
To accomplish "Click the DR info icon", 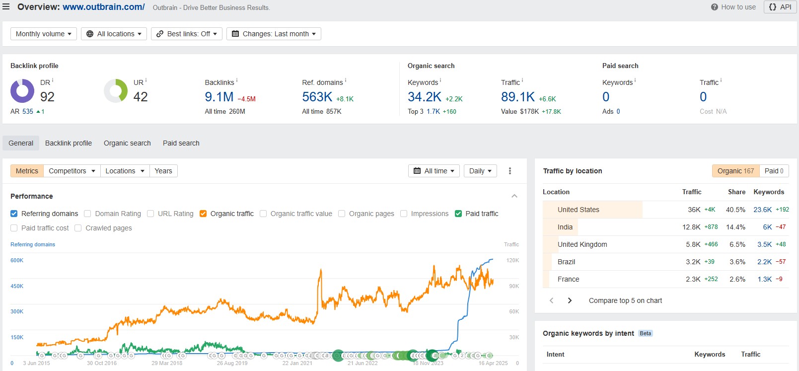I will pyautogui.click(x=53, y=80).
